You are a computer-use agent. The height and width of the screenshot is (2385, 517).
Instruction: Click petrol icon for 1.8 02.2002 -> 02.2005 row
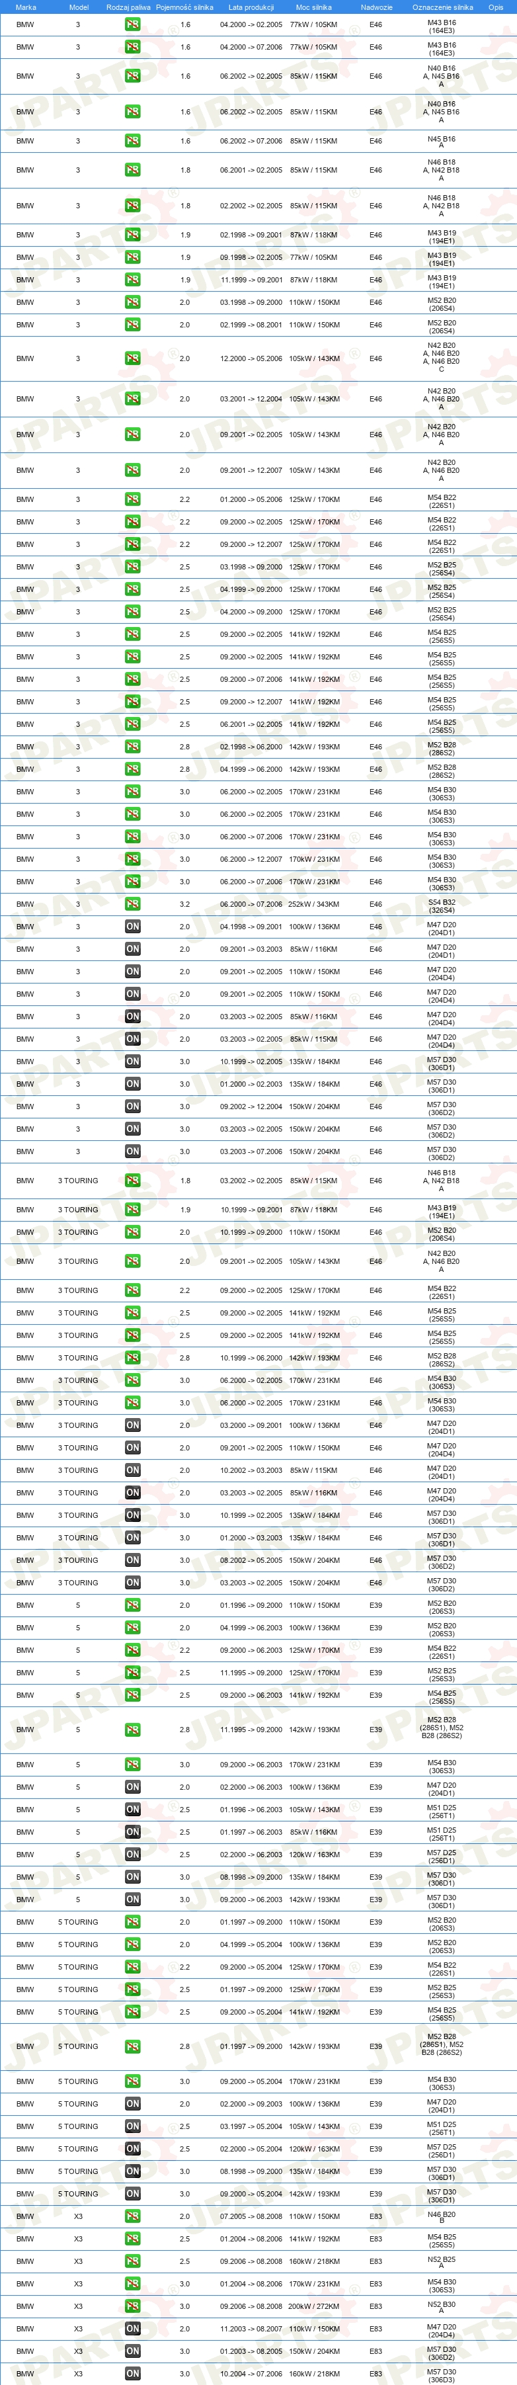132,206
